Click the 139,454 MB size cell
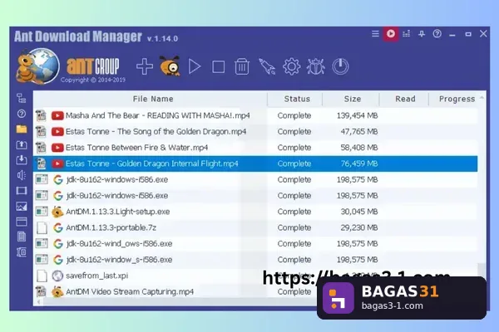The image size is (499, 332). tap(357, 115)
